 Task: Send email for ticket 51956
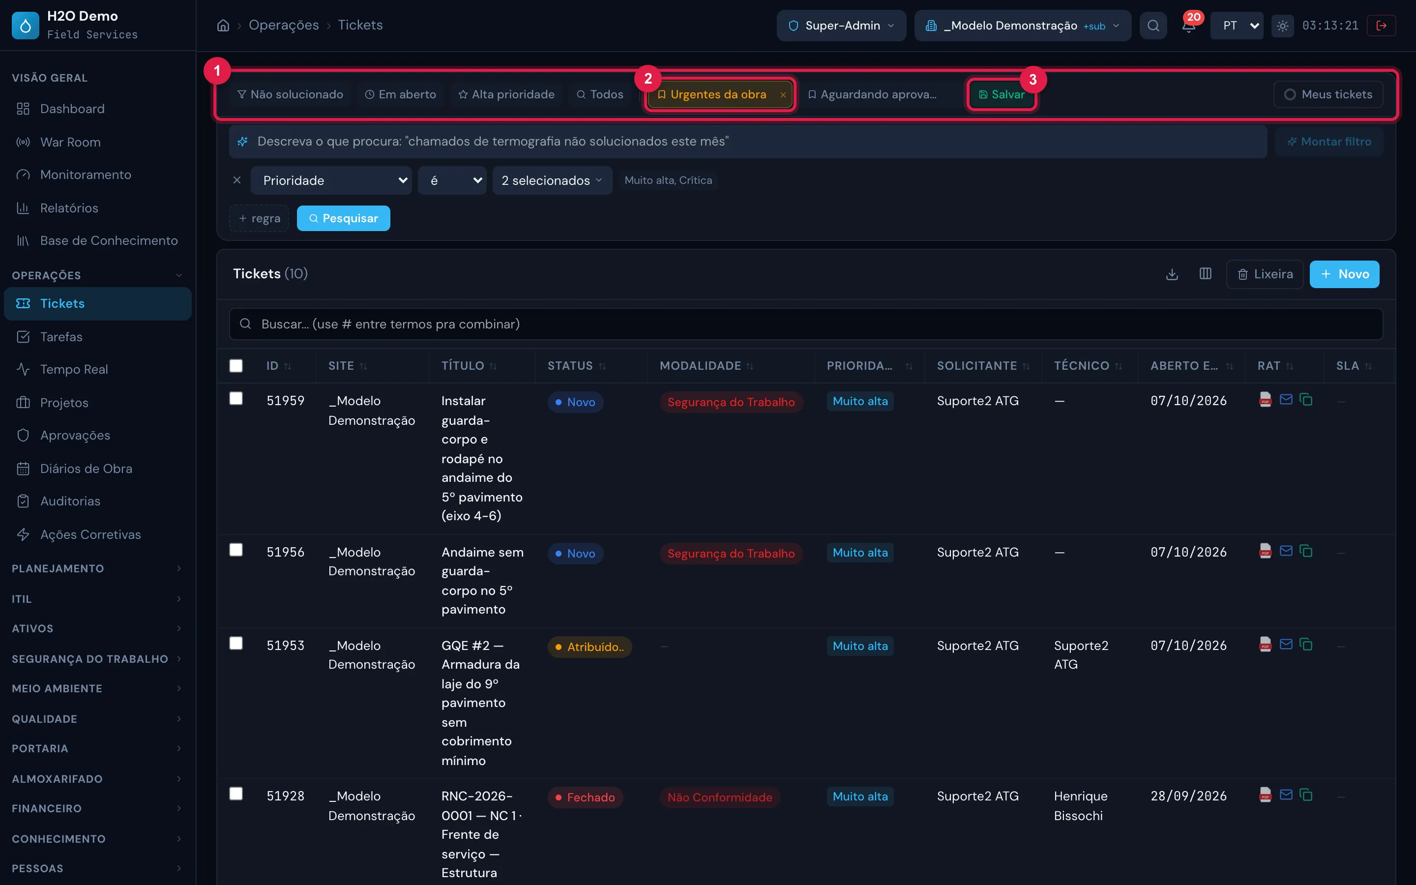[x=1286, y=551]
